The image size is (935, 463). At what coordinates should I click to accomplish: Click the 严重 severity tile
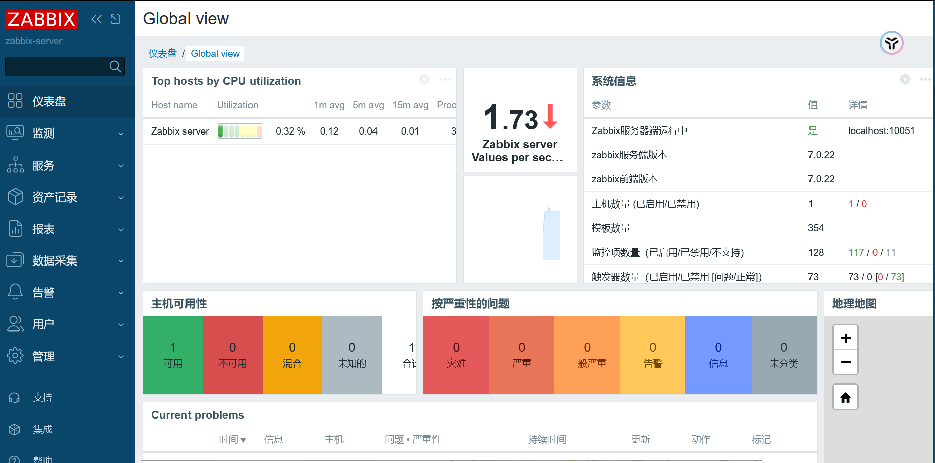522,355
